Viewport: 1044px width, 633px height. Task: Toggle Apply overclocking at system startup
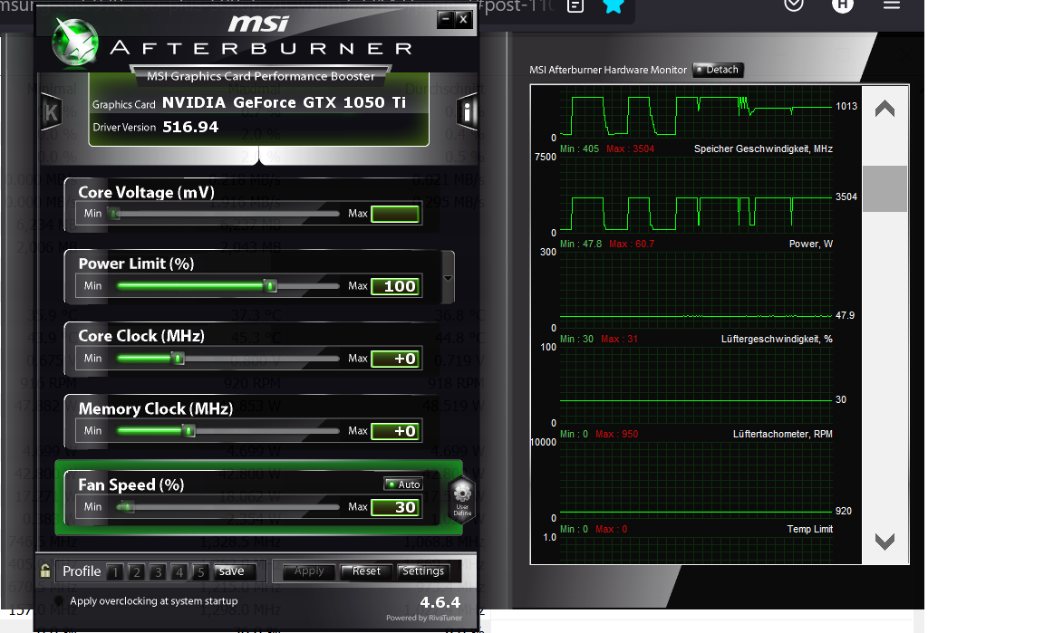click(x=59, y=600)
